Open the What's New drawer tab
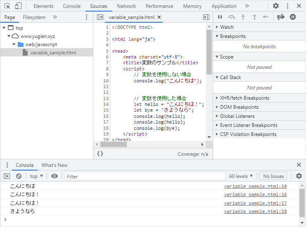 (x=55, y=165)
